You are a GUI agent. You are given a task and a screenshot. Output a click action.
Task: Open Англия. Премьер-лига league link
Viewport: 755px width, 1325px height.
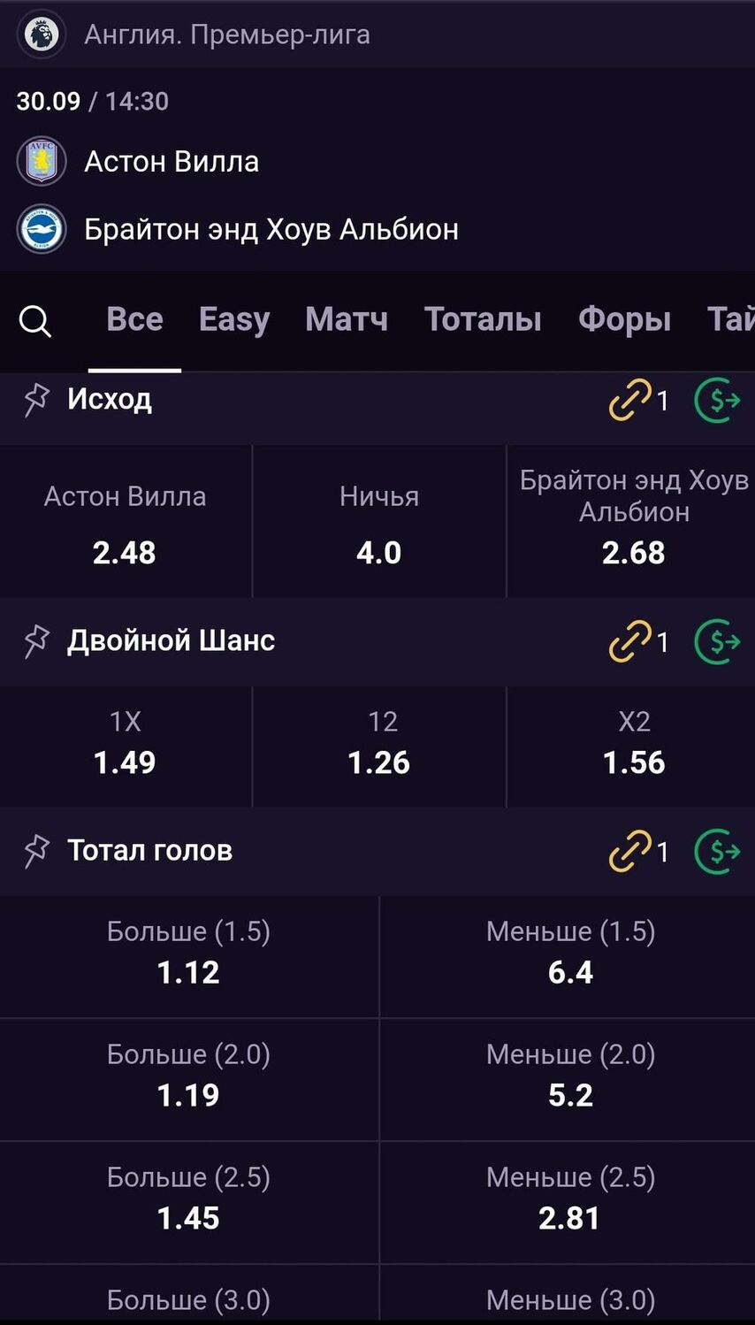point(227,34)
